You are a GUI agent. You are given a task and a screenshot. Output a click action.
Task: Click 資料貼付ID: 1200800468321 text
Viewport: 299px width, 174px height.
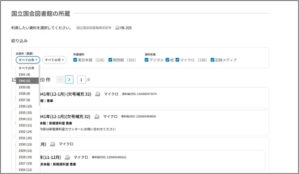point(109,157)
